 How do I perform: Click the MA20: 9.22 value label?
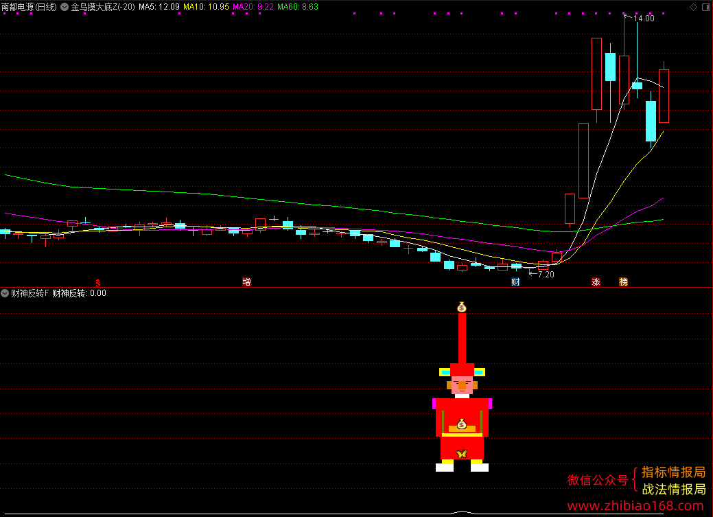(x=253, y=7)
